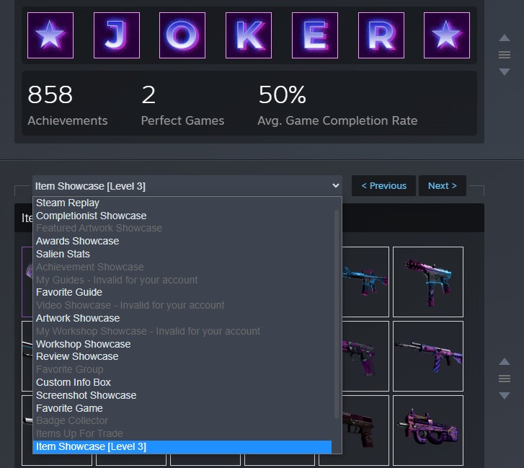This screenshot has width=524, height=468.
Task: Go to the Next showcase
Action: (x=442, y=185)
